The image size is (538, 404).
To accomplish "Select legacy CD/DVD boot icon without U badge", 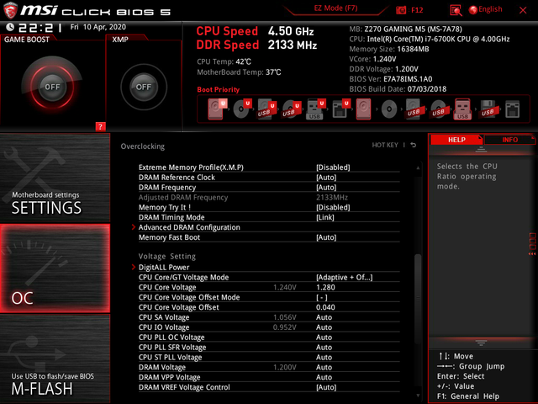I will (x=389, y=109).
